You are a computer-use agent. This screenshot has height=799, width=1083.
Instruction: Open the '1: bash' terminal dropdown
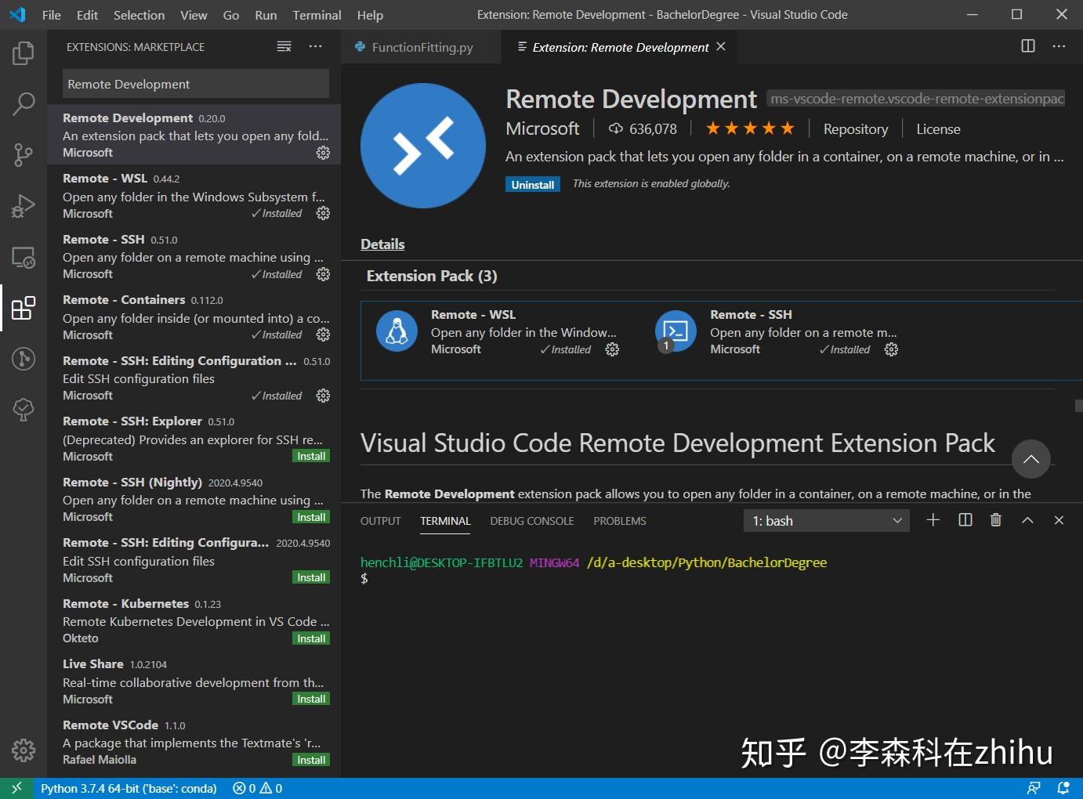[826, 519]
